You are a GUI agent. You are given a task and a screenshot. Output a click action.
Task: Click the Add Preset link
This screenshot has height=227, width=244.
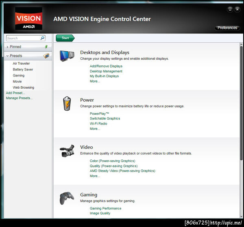[15, 93]
